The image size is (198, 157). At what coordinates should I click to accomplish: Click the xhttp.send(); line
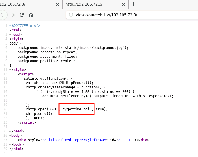pos(39,114)
